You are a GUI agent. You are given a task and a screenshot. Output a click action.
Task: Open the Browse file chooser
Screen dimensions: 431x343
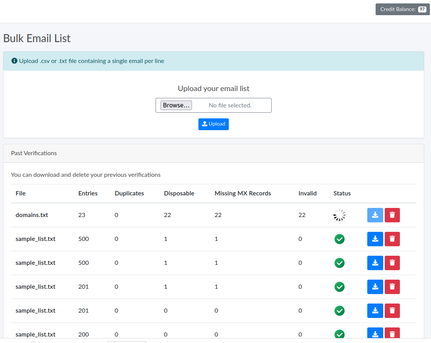[x=176, y=105]
